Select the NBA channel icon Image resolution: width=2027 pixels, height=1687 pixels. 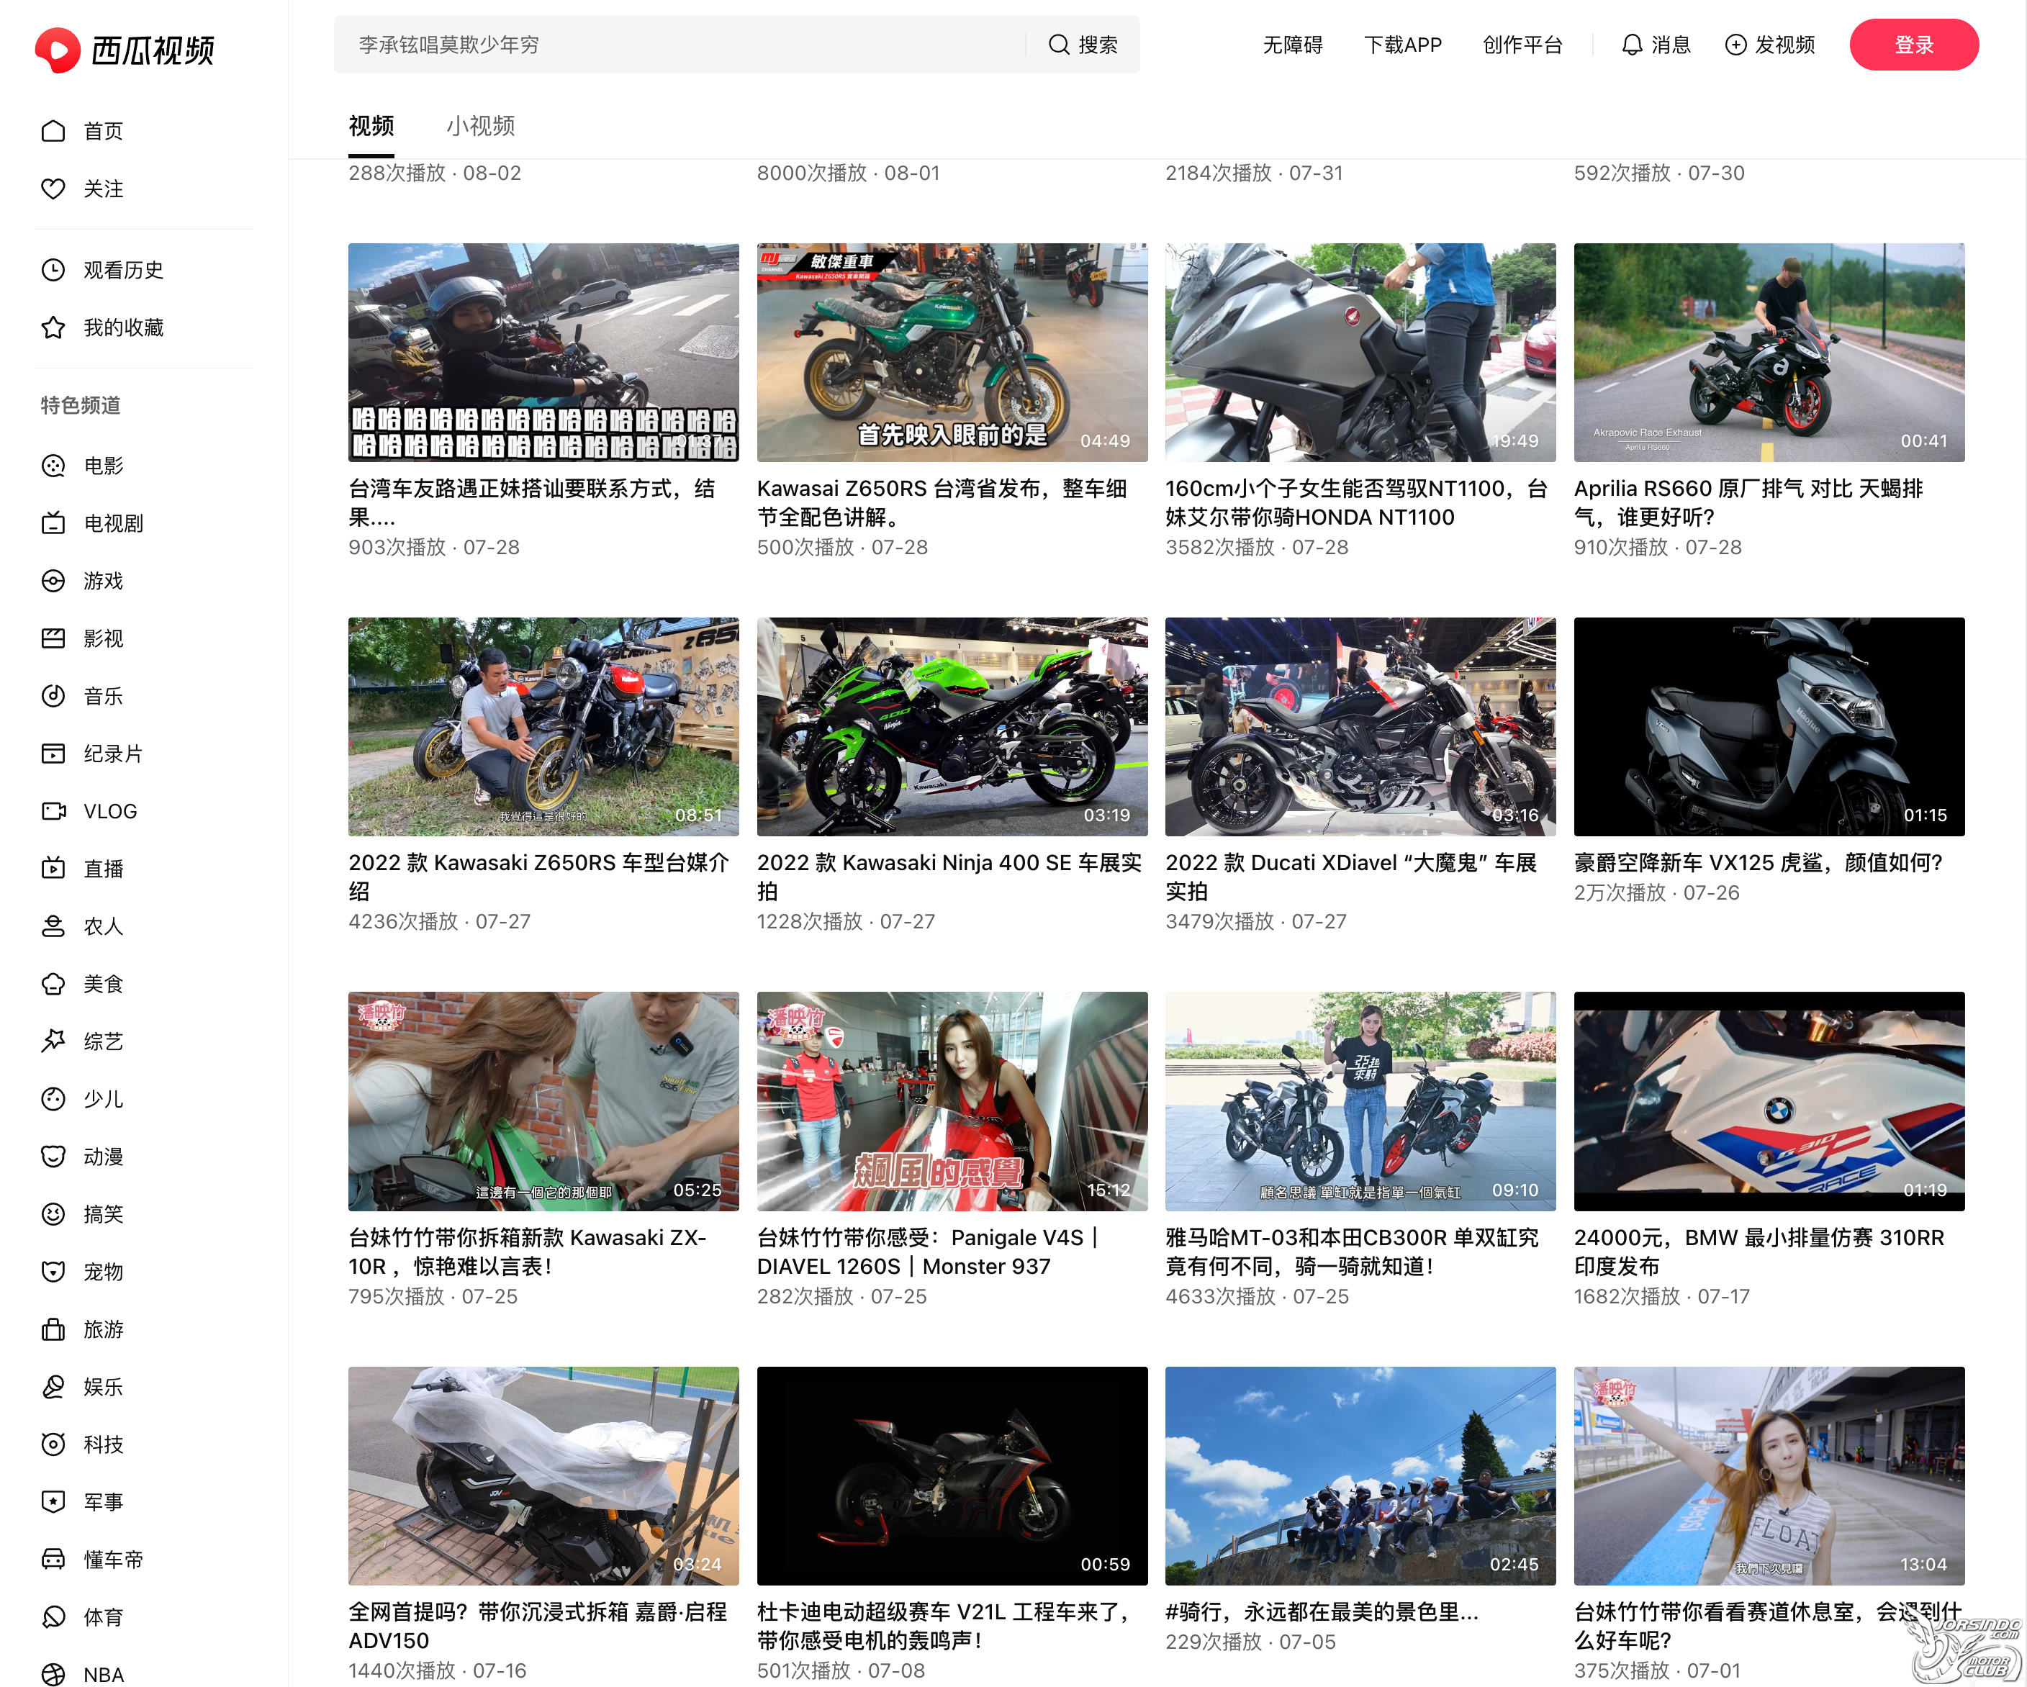pyautogui.click(x=53, y=1675)
